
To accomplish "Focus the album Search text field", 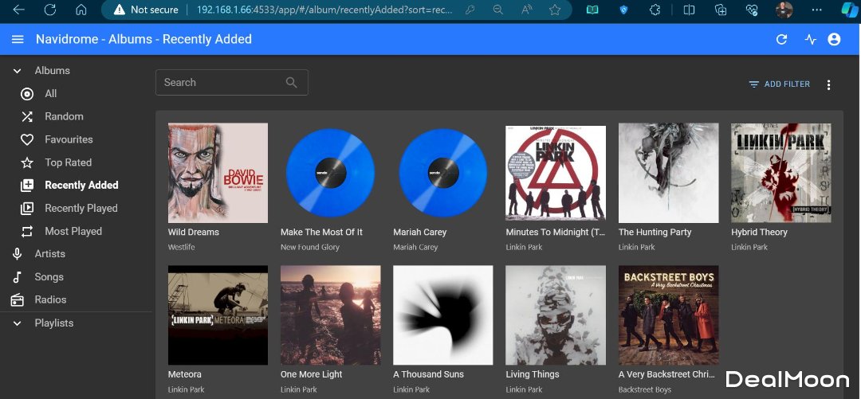I will [x=219, y=82].
